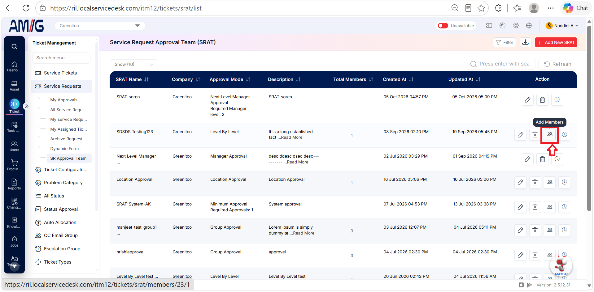594x292 pixels.
Task: Open the Asset module in sidebar
Action: 14,86
